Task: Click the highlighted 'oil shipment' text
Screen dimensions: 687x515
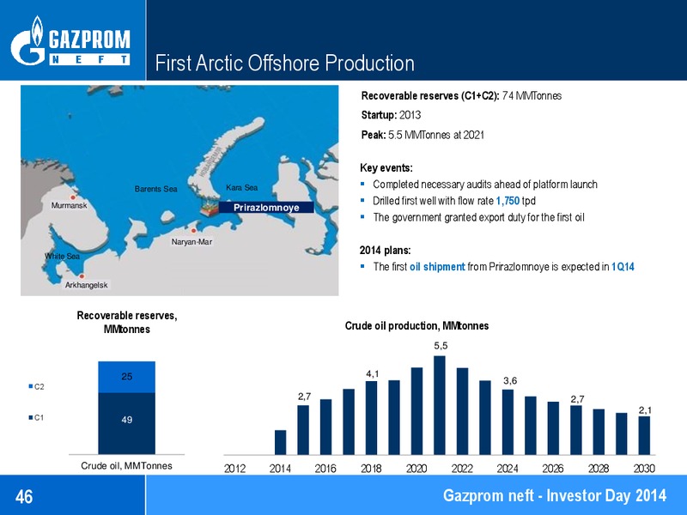Action: (437, 267)
